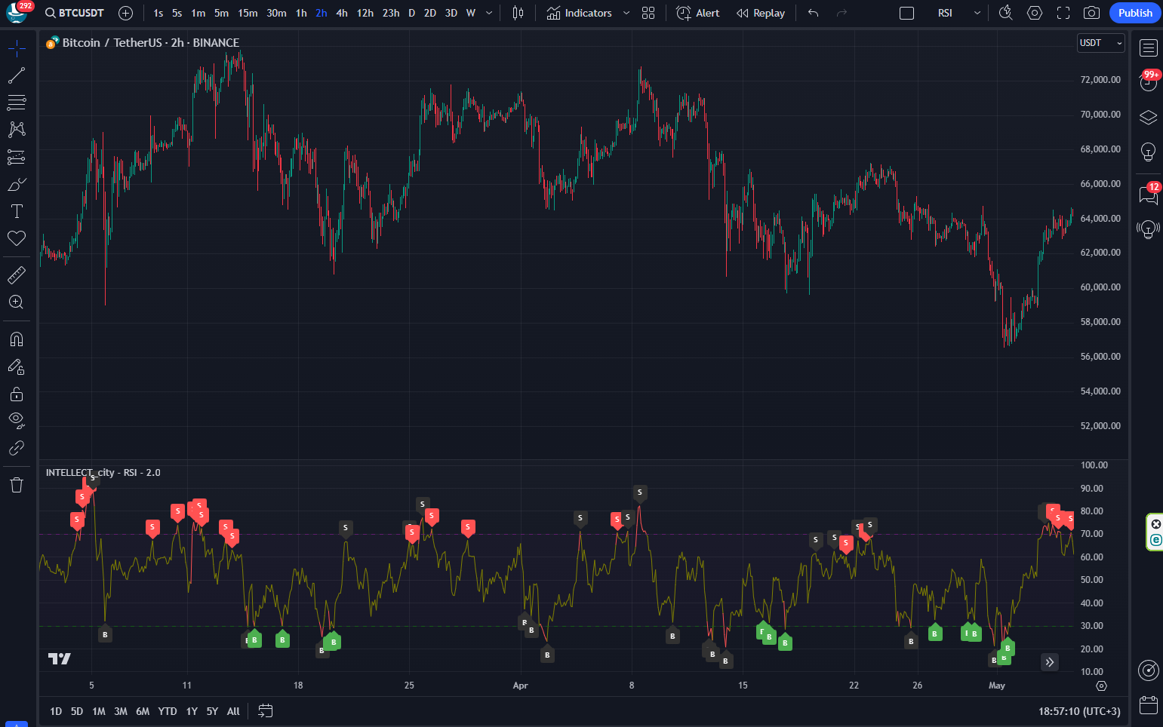Open the RSI layout name dropdown

977,13
